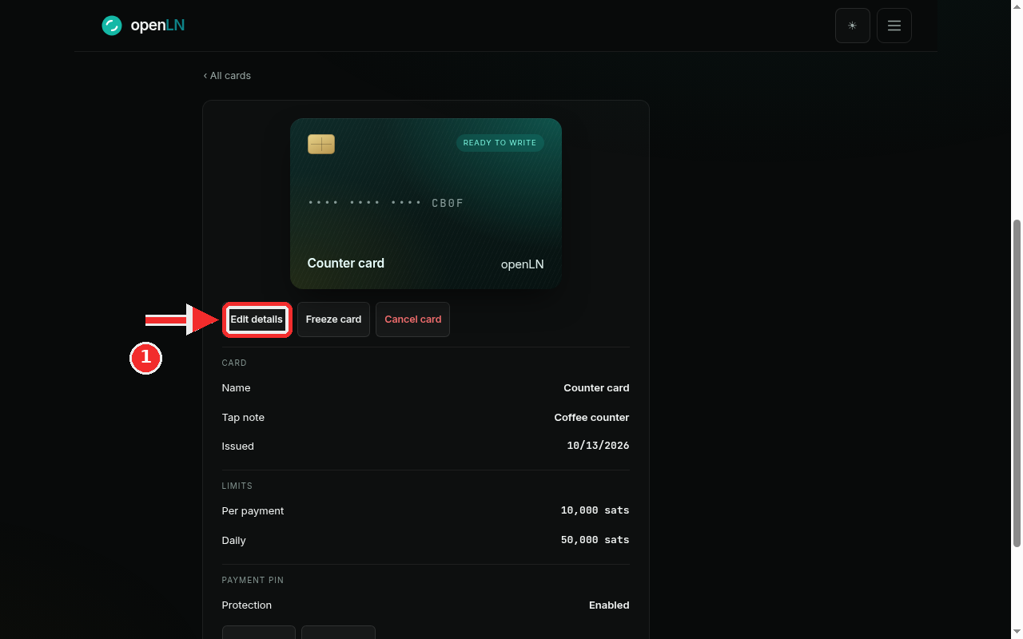
Task: Click the PAYMENT PIN section heading
Action: coord(253,580)
